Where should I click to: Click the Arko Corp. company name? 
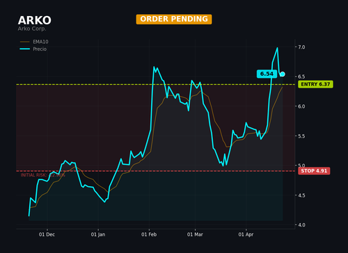coord(32,28)
